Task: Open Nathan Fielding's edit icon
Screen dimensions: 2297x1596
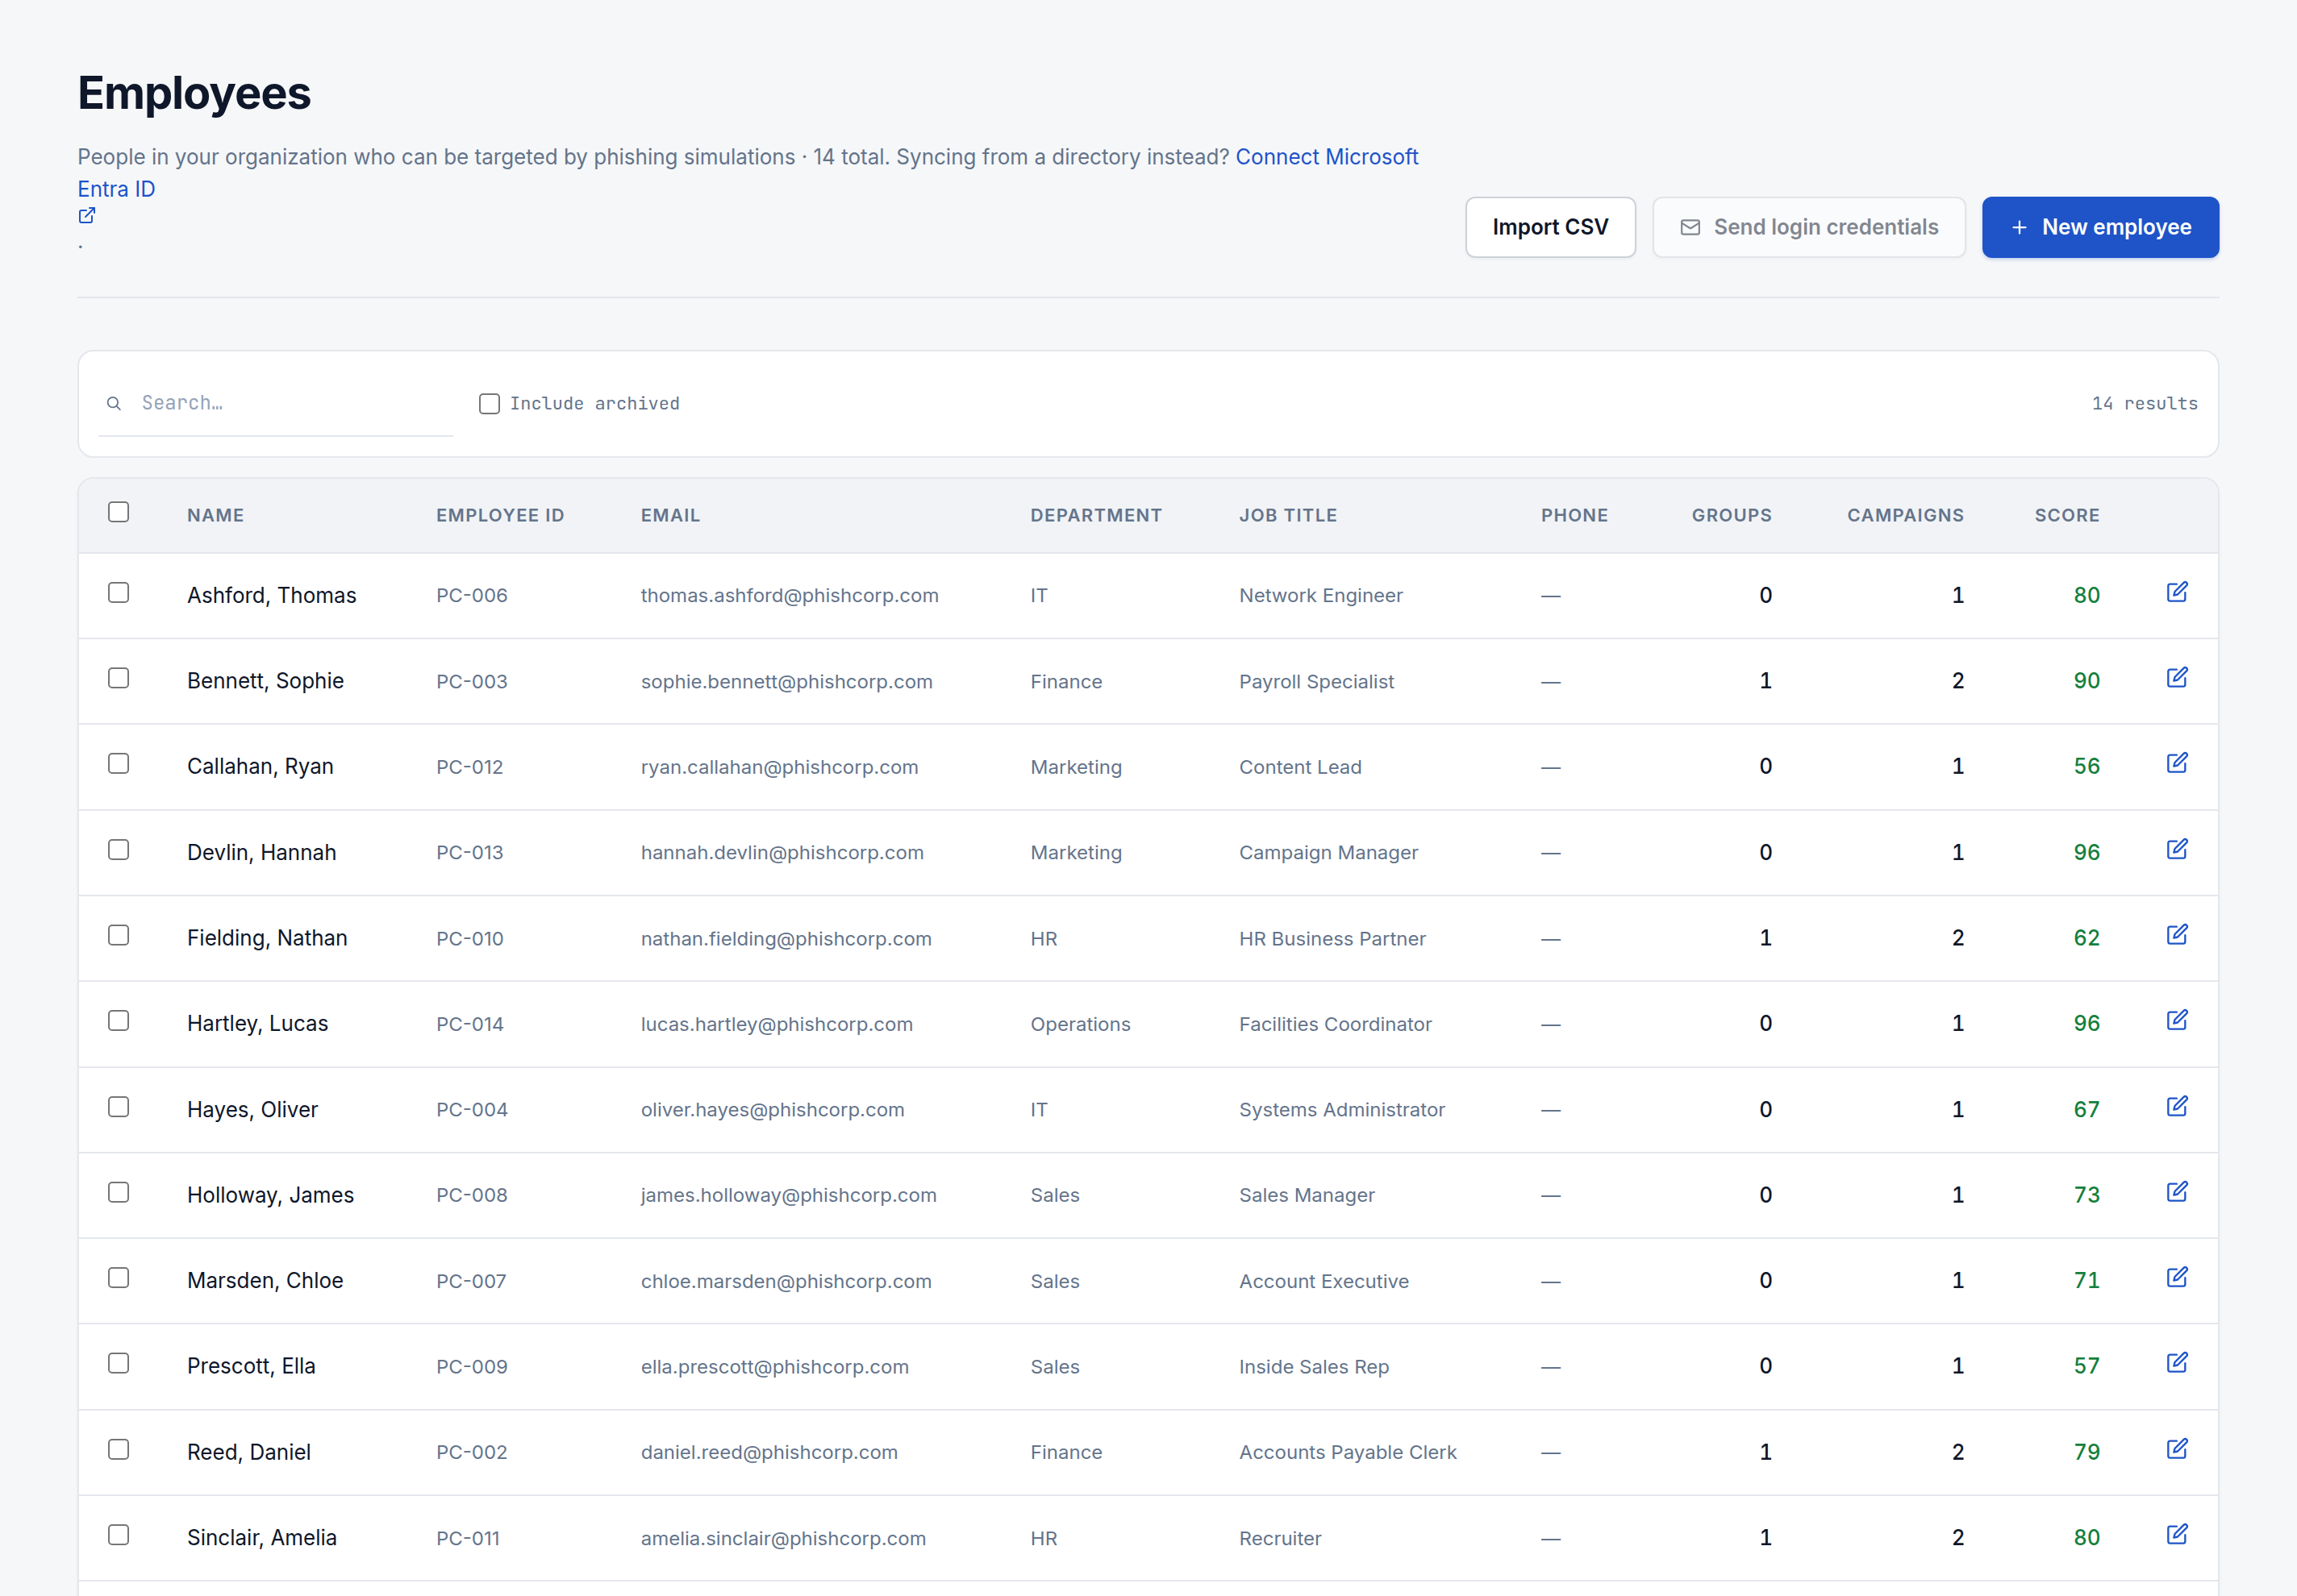Action: pyautogui.click(x=2177, y=935)
